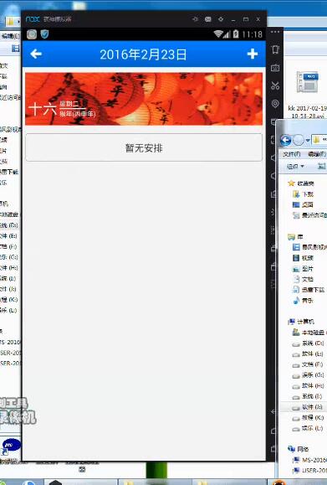Open the 组织 dropdown in right Explorer
Viewport: 327px width, 485px height.
click(295, 167)
